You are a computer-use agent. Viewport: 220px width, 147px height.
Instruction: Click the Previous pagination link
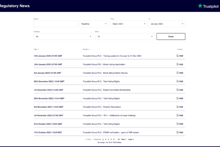[96, 139]
